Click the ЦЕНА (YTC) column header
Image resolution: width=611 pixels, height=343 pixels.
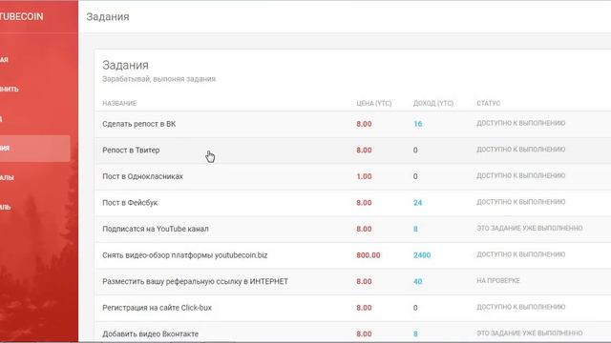[x=373, y=104]
